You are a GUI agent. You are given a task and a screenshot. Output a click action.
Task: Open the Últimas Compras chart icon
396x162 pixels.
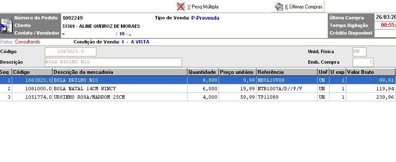(x=279, y=7)
